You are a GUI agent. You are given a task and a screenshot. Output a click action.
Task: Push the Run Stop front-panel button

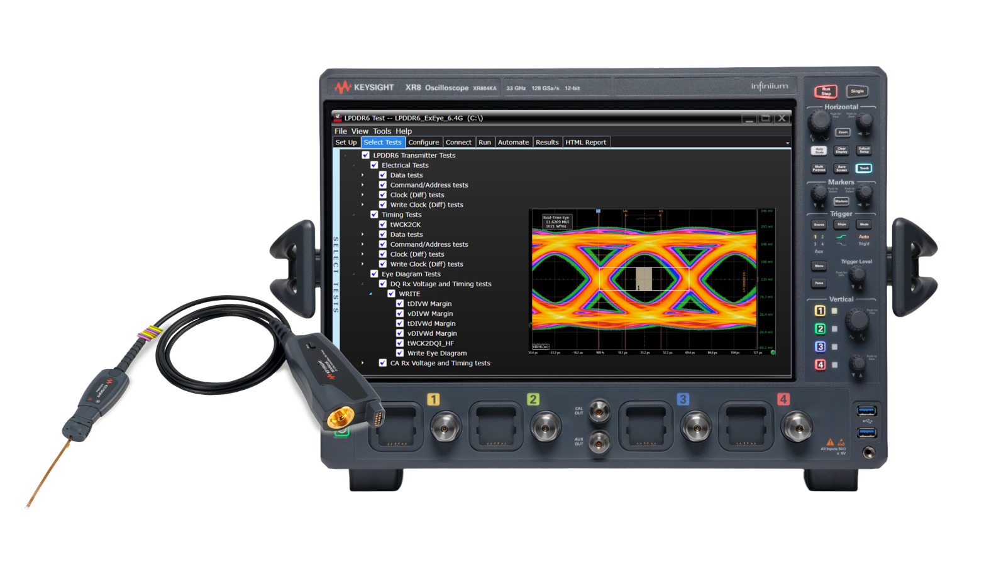(x=826, y=92)
